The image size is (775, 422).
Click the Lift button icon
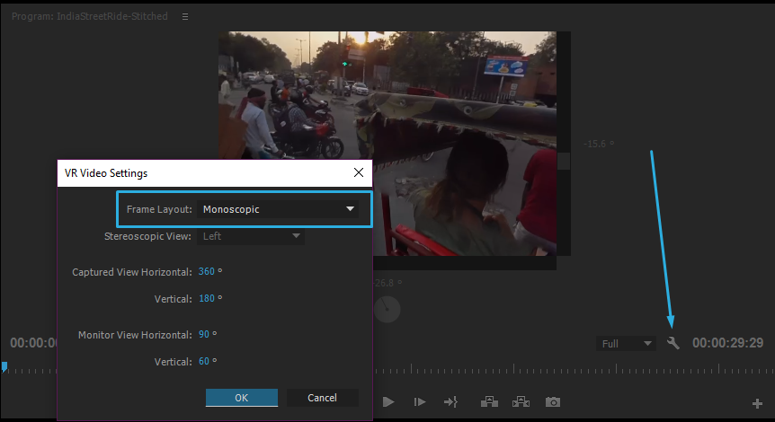[x=489, y=401]
